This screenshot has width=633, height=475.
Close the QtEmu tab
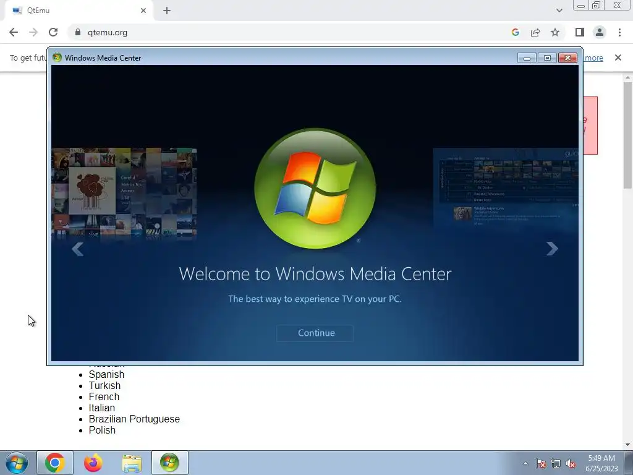(x=143, y=11)
